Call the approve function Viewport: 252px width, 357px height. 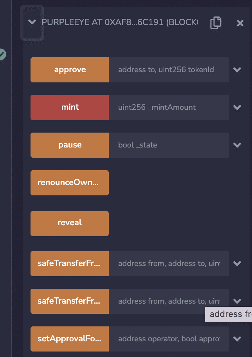tap(70, 70)
